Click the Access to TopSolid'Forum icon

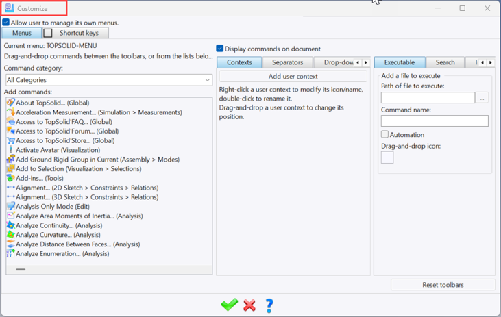click(x=11, y=131)
